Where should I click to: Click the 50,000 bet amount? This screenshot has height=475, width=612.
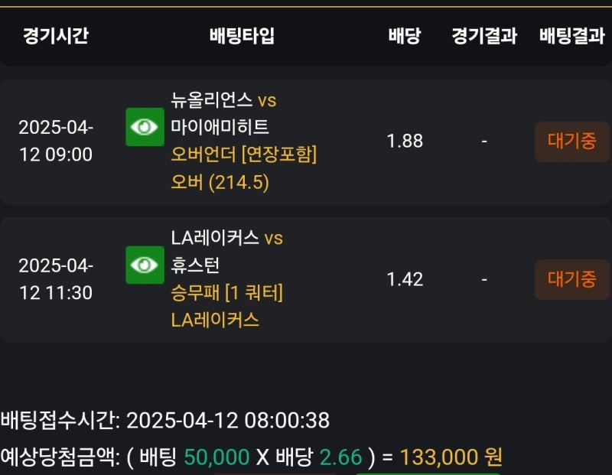216,457
